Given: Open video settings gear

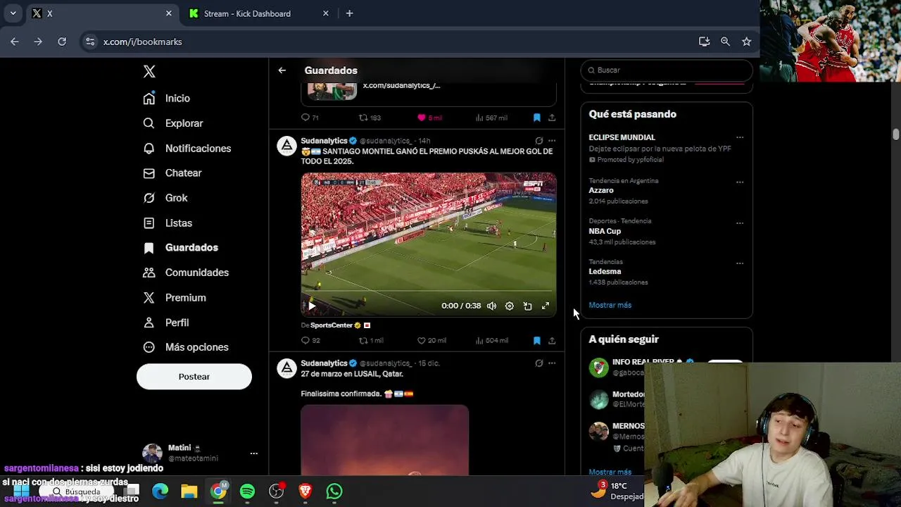Looking at the screenshot, I should click(x=509, y=306).
